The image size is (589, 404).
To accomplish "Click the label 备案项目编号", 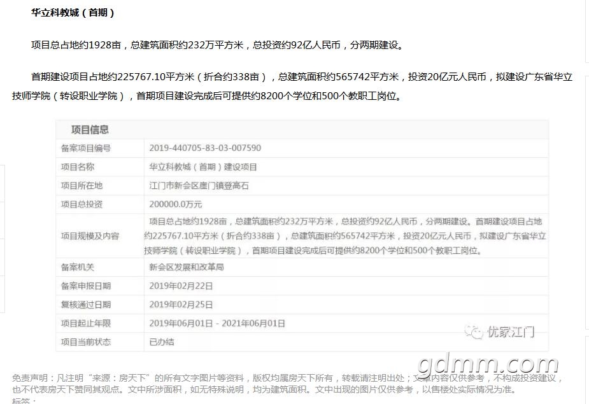I will pos(86,148).
